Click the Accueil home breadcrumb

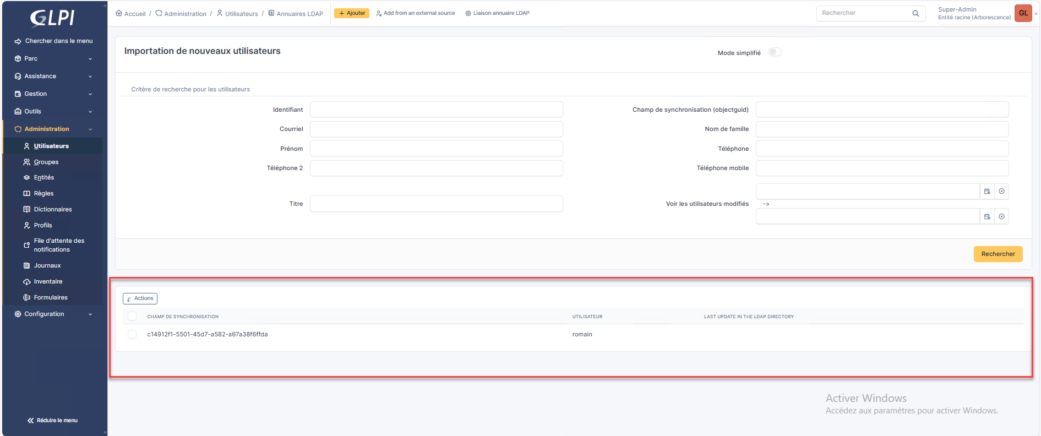[x=130, y=14]
